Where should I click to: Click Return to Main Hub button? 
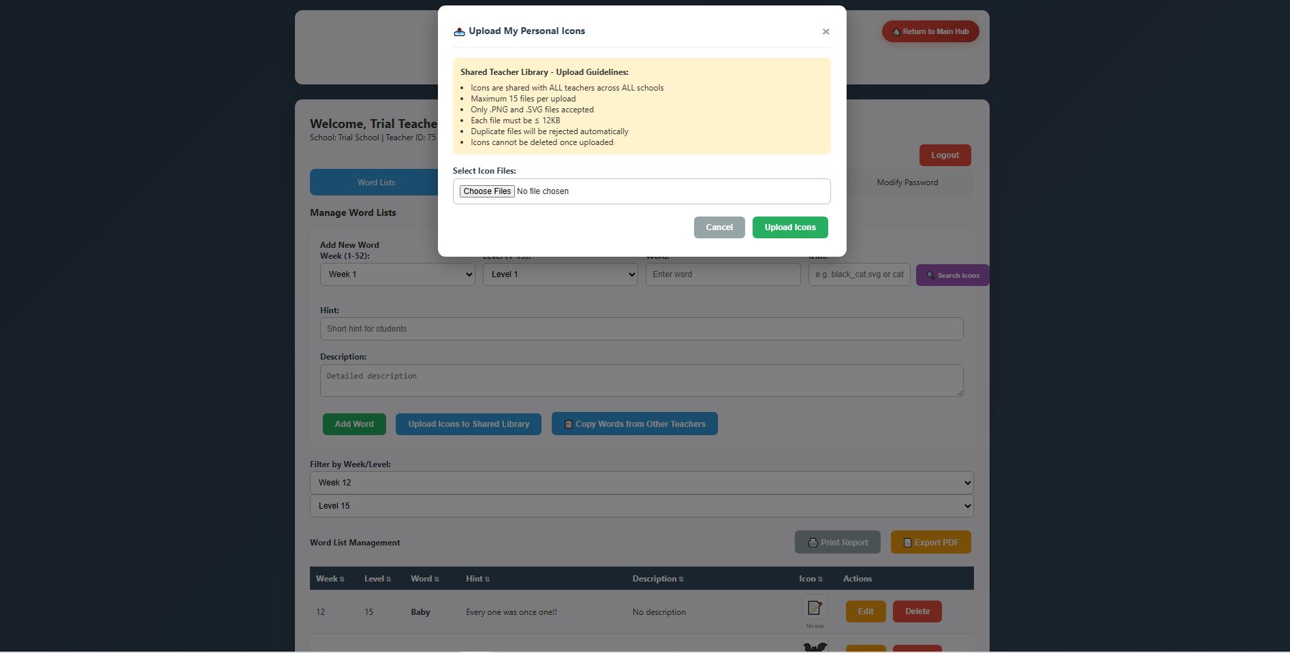pos(930,31)
